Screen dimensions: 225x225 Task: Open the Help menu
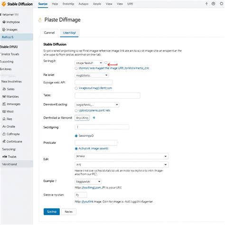click(55, 4)
